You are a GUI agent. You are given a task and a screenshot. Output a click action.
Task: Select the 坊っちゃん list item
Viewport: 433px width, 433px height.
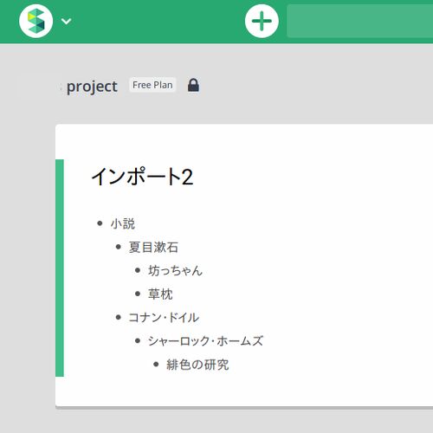[175, 271]
